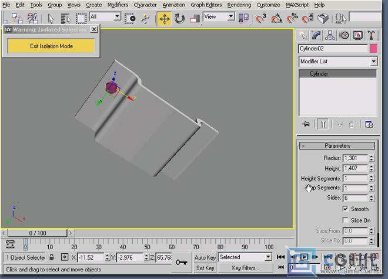Image resolution: width=388 pixels, height=279 pixels.
Task: Click the Bind to Space Warp icon
Action: tap(32, 18)
